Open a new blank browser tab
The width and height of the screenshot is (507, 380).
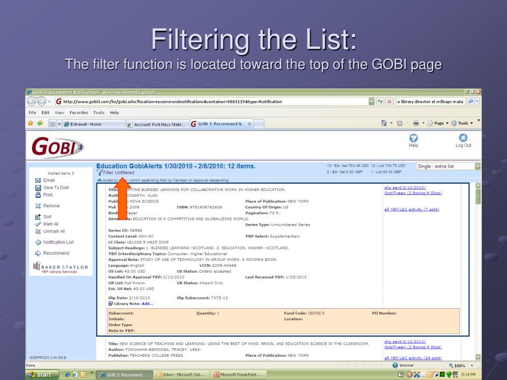coord(259,124)
